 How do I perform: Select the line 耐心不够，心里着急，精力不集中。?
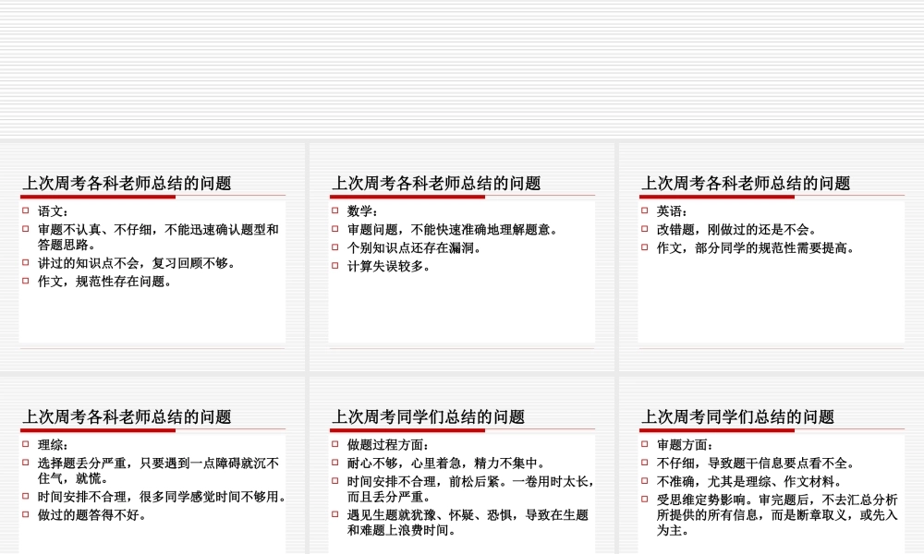[x=446, y=464]
